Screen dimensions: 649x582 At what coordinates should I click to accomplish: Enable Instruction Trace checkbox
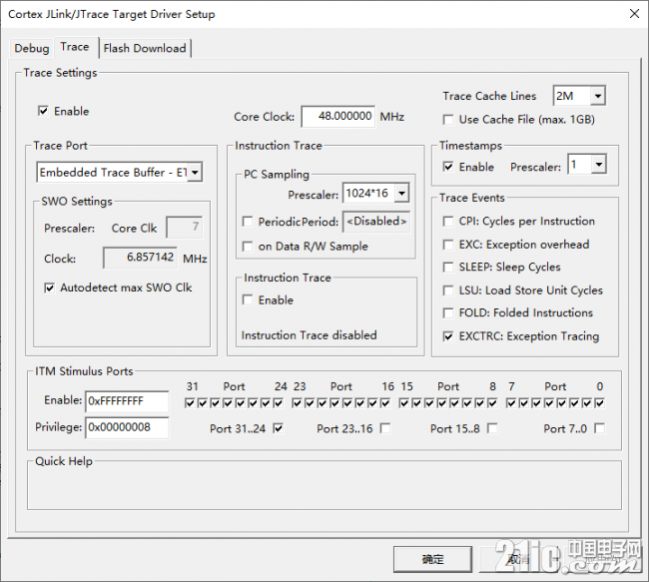248,299
